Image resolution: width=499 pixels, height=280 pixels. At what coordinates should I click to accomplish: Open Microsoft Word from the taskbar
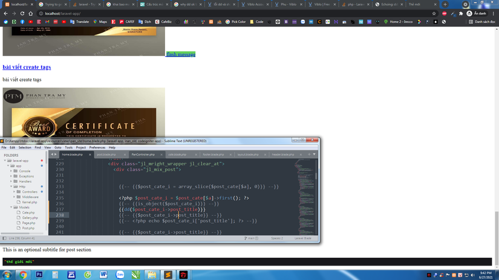coord(103,275)
